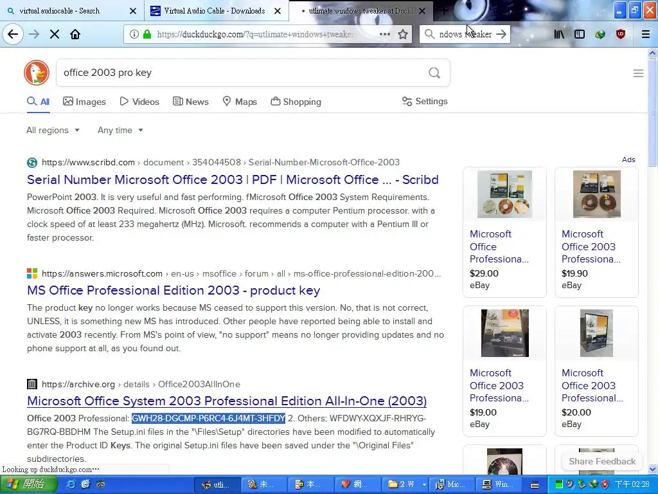Expand the All regions filter
The image size is (658, 494).
53,130
